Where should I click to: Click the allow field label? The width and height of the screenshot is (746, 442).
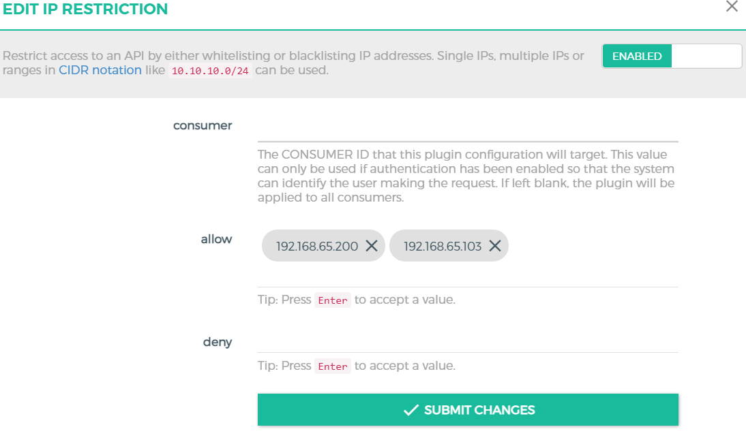[216, 239]
